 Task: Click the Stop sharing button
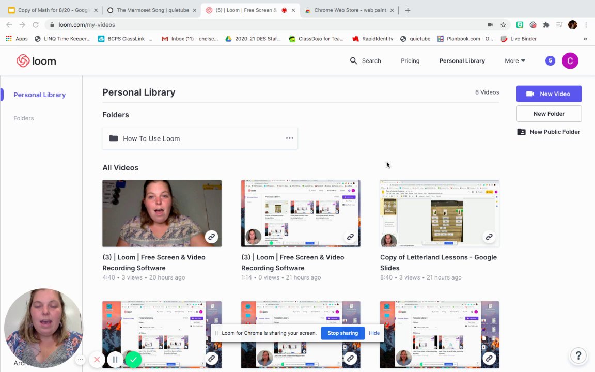(x=342, y=333)
